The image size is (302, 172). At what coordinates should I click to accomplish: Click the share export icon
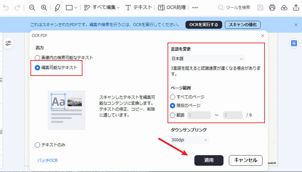click(296, 8)
